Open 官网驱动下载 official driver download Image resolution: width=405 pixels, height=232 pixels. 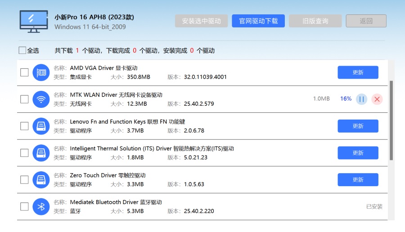pos(258,21)
